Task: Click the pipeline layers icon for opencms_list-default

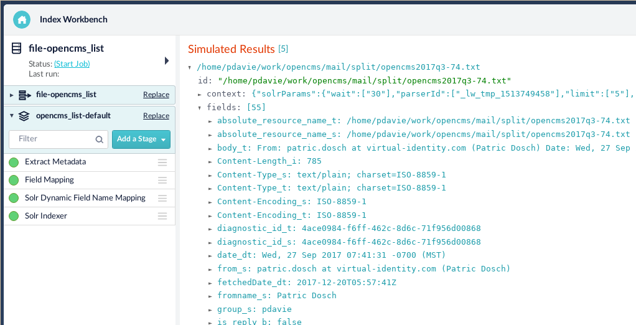Action: click(24, 116)
